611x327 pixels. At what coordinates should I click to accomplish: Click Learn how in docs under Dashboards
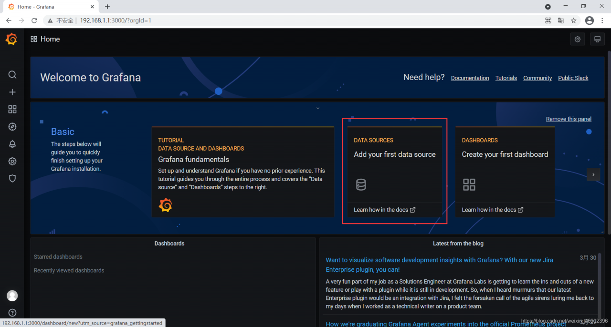click(493, 210)
